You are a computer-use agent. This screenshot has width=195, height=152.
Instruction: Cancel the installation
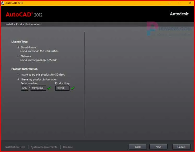(x=181, y=147)
